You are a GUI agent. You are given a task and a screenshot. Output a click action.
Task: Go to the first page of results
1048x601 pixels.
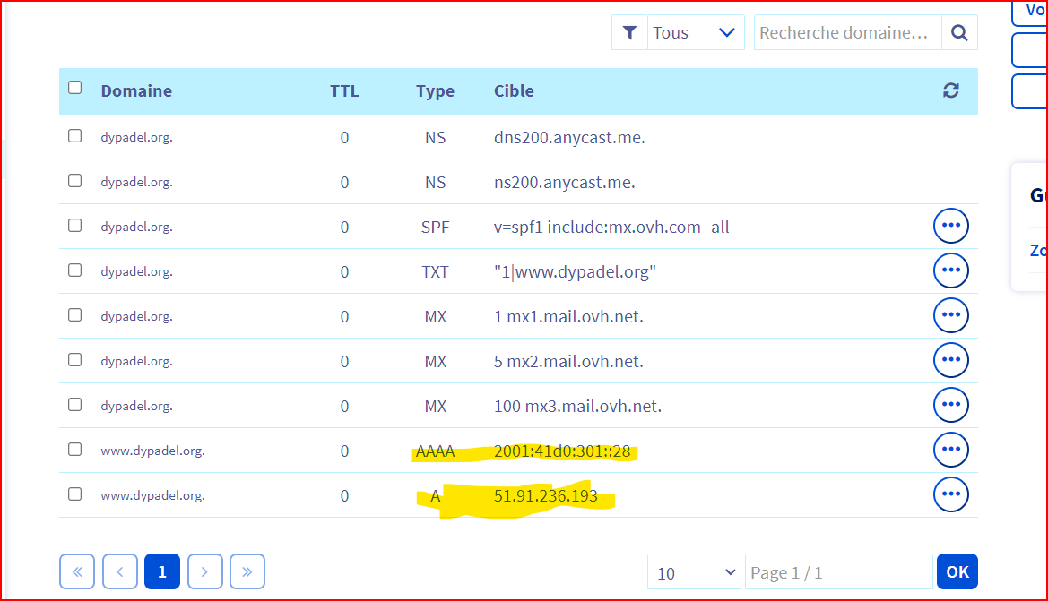77,571
